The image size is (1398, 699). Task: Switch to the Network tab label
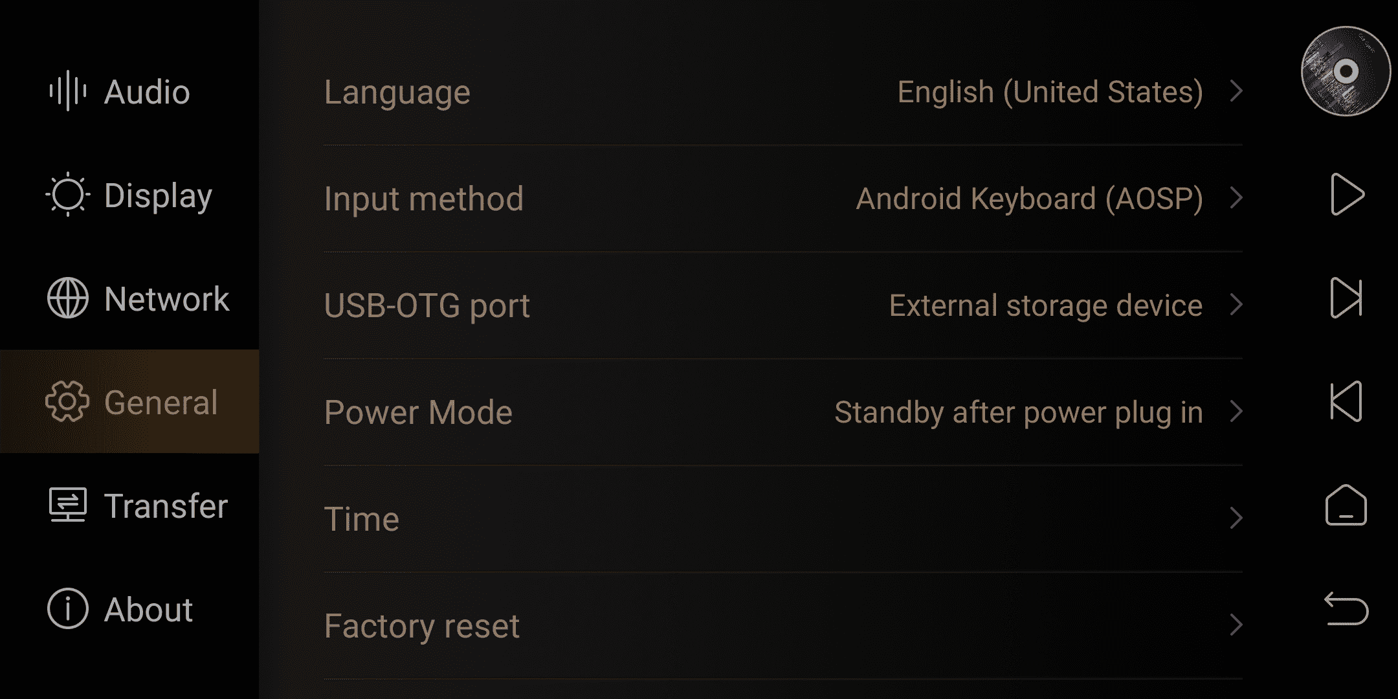point(167,298)
